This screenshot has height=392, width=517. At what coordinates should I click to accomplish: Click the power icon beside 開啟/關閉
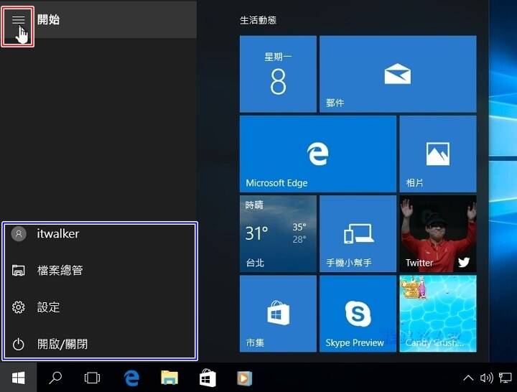click(x=19, y=344)
